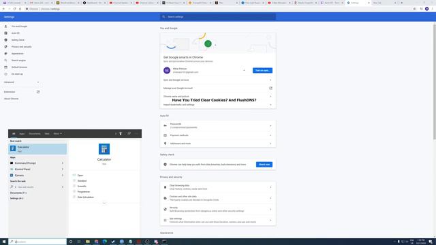This screenshot has width=436, height=245.
Task: Expand the Advanced section in sidebar
Action: [x=21, y=82]
